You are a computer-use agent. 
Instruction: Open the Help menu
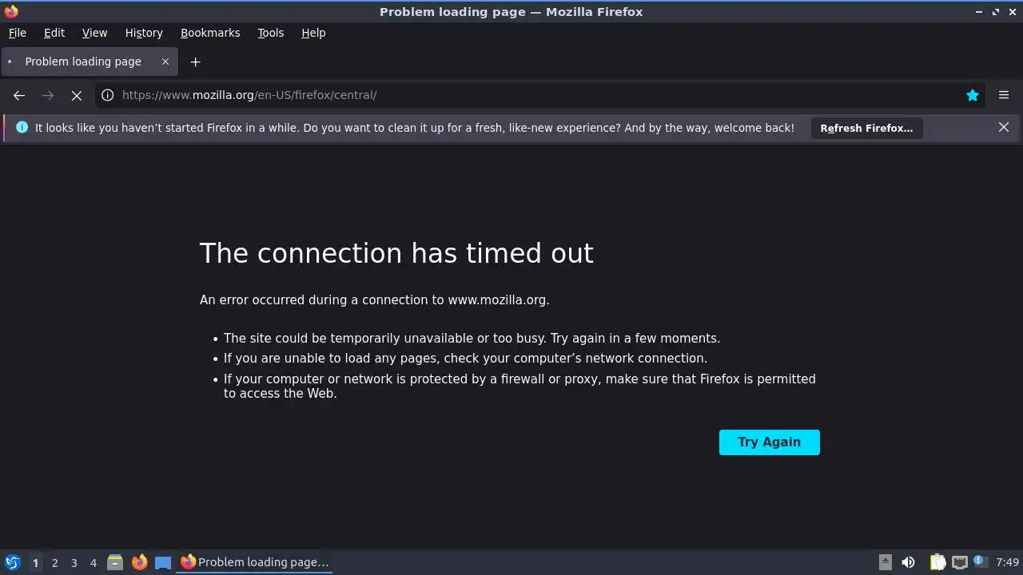pos(313,33)
